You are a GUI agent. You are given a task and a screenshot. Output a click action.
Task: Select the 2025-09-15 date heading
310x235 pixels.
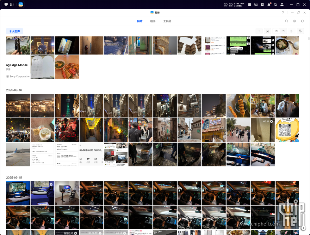tap(14, 177)
